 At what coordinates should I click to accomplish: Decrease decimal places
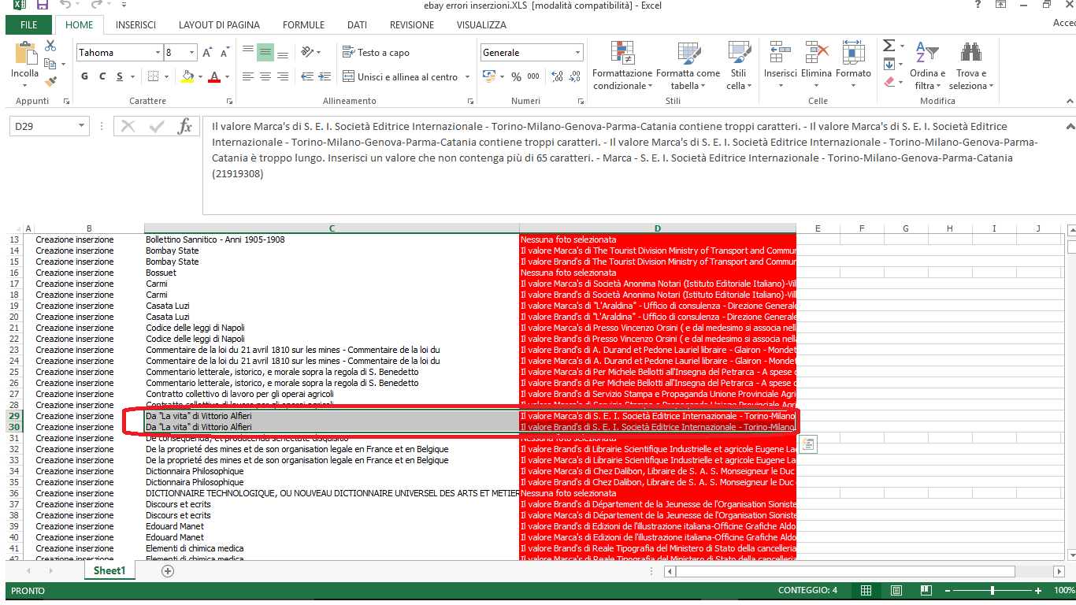(575, 76)
